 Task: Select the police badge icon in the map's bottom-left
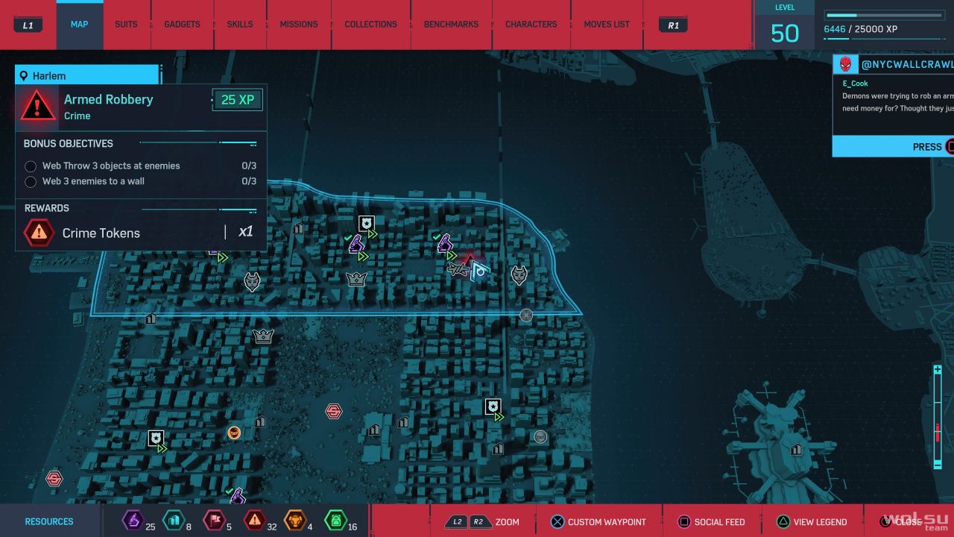tap(155, 439)
